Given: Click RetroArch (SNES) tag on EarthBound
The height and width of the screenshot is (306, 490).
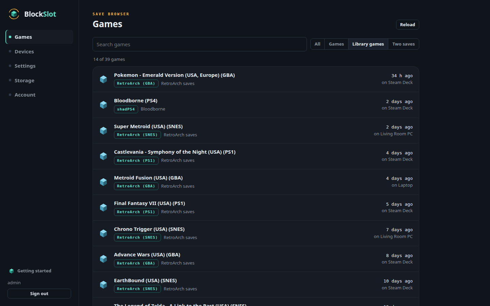Looking at the screenshot, I should (x=137, y=289).
